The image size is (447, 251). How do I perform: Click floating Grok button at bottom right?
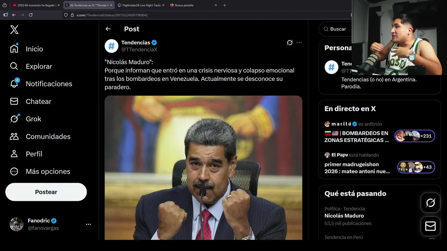click(430, 203)
